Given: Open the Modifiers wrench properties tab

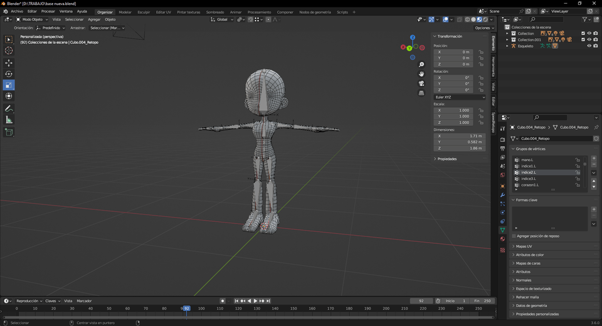Looking at the screenshot, I should (502, 195).
